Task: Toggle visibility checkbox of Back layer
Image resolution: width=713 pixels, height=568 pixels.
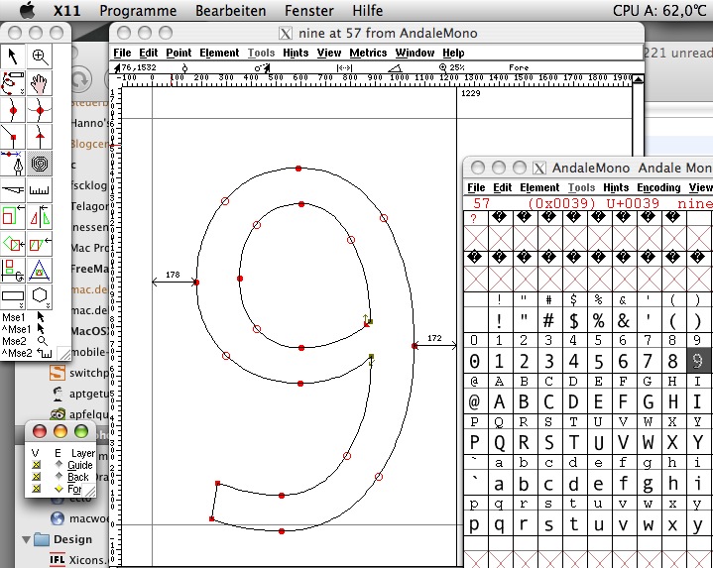Action: (37, 477)
